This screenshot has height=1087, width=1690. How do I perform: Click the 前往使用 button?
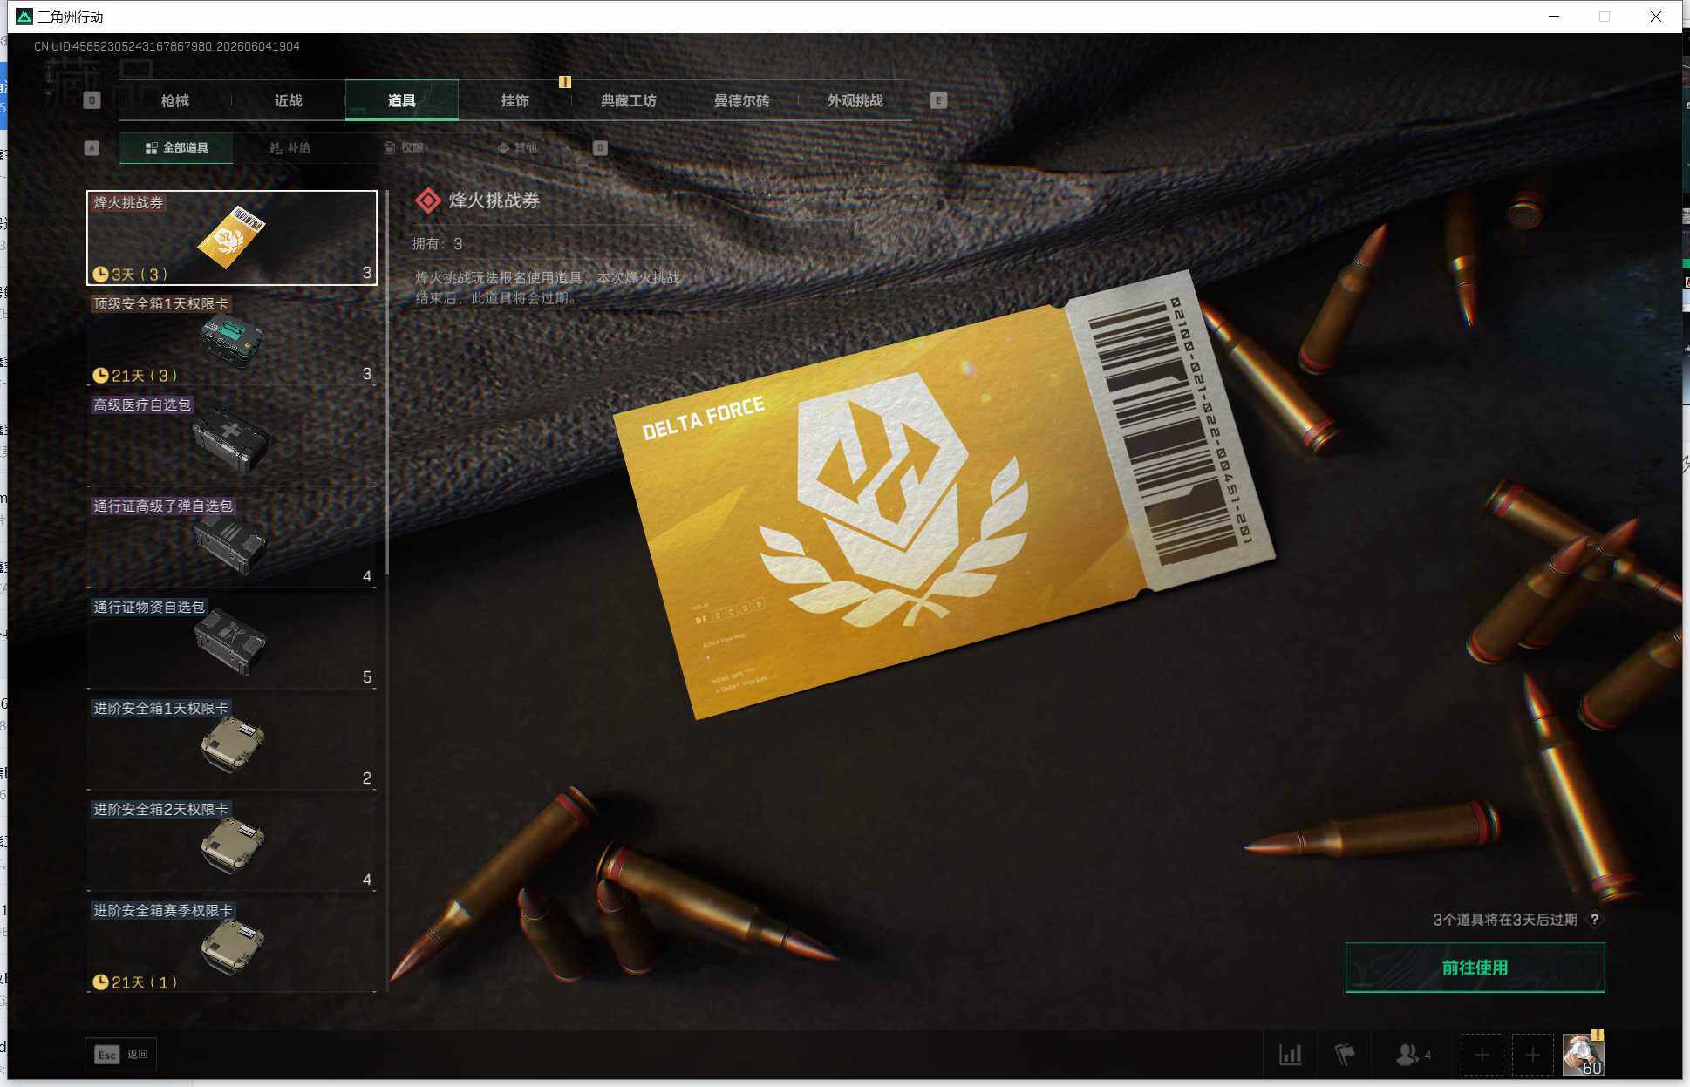(x=1475, y=968)
